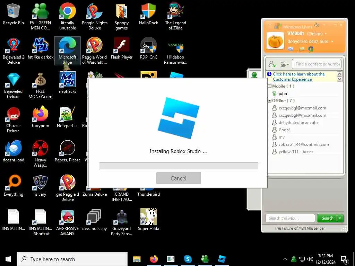Cancel the Roblox Studio installation

179,178
